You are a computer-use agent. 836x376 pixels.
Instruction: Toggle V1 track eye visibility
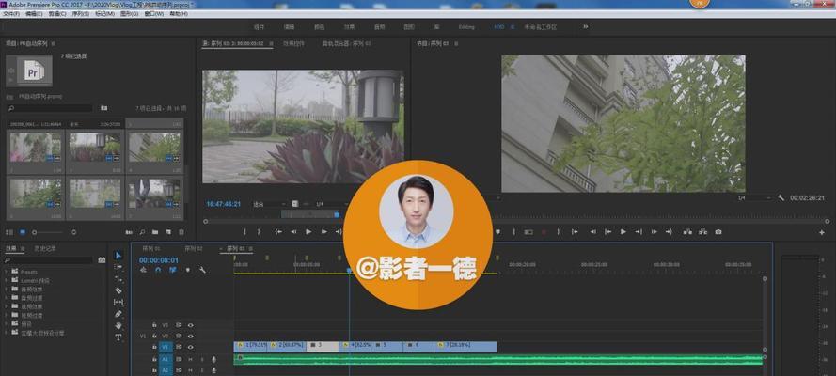point(190,347)
